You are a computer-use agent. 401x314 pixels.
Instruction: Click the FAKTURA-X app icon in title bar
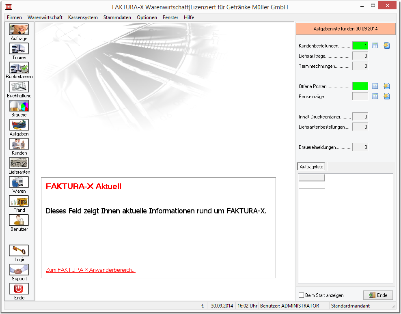point(9,7)
